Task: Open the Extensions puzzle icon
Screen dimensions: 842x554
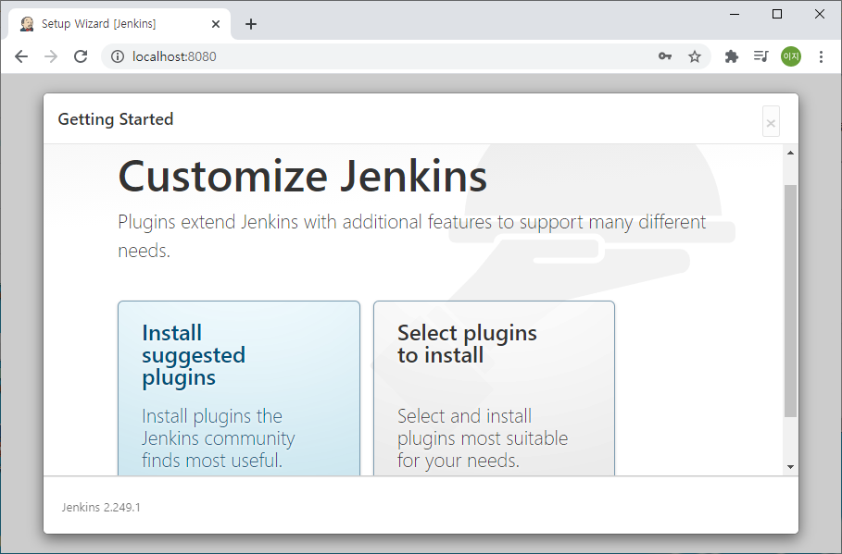Action: (x=732, y=56)
